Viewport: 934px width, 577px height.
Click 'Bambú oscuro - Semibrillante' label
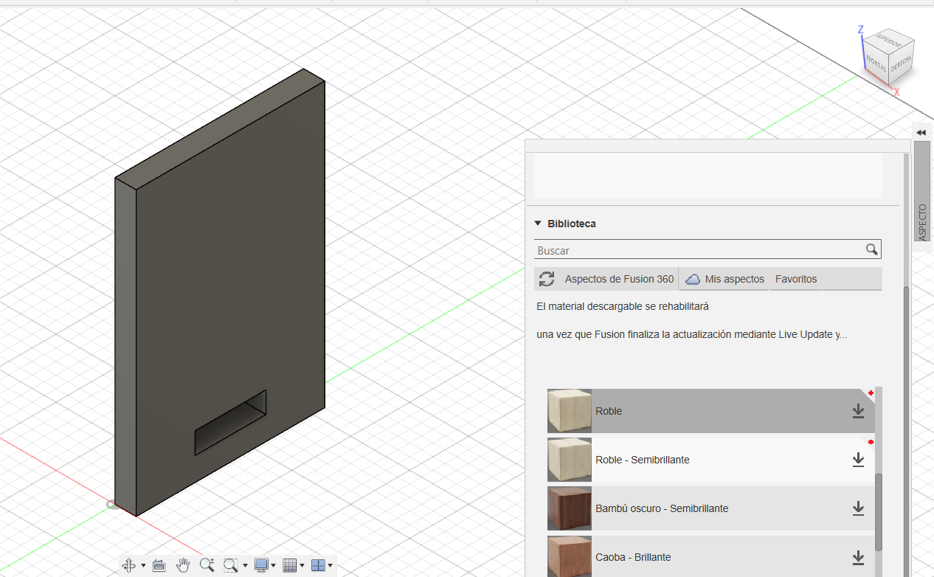point(662,508)
